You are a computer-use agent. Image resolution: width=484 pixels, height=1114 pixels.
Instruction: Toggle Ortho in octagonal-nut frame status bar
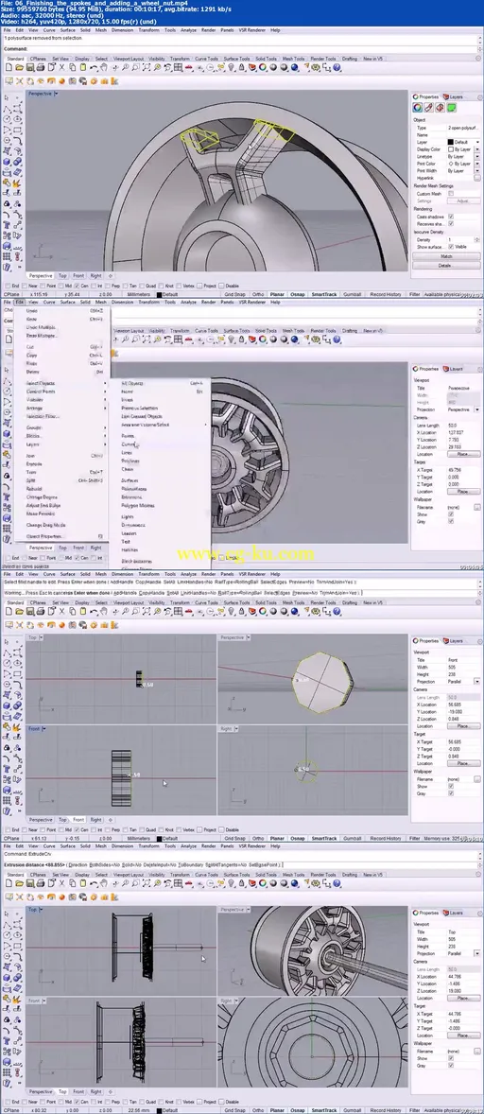coord(258,839)
